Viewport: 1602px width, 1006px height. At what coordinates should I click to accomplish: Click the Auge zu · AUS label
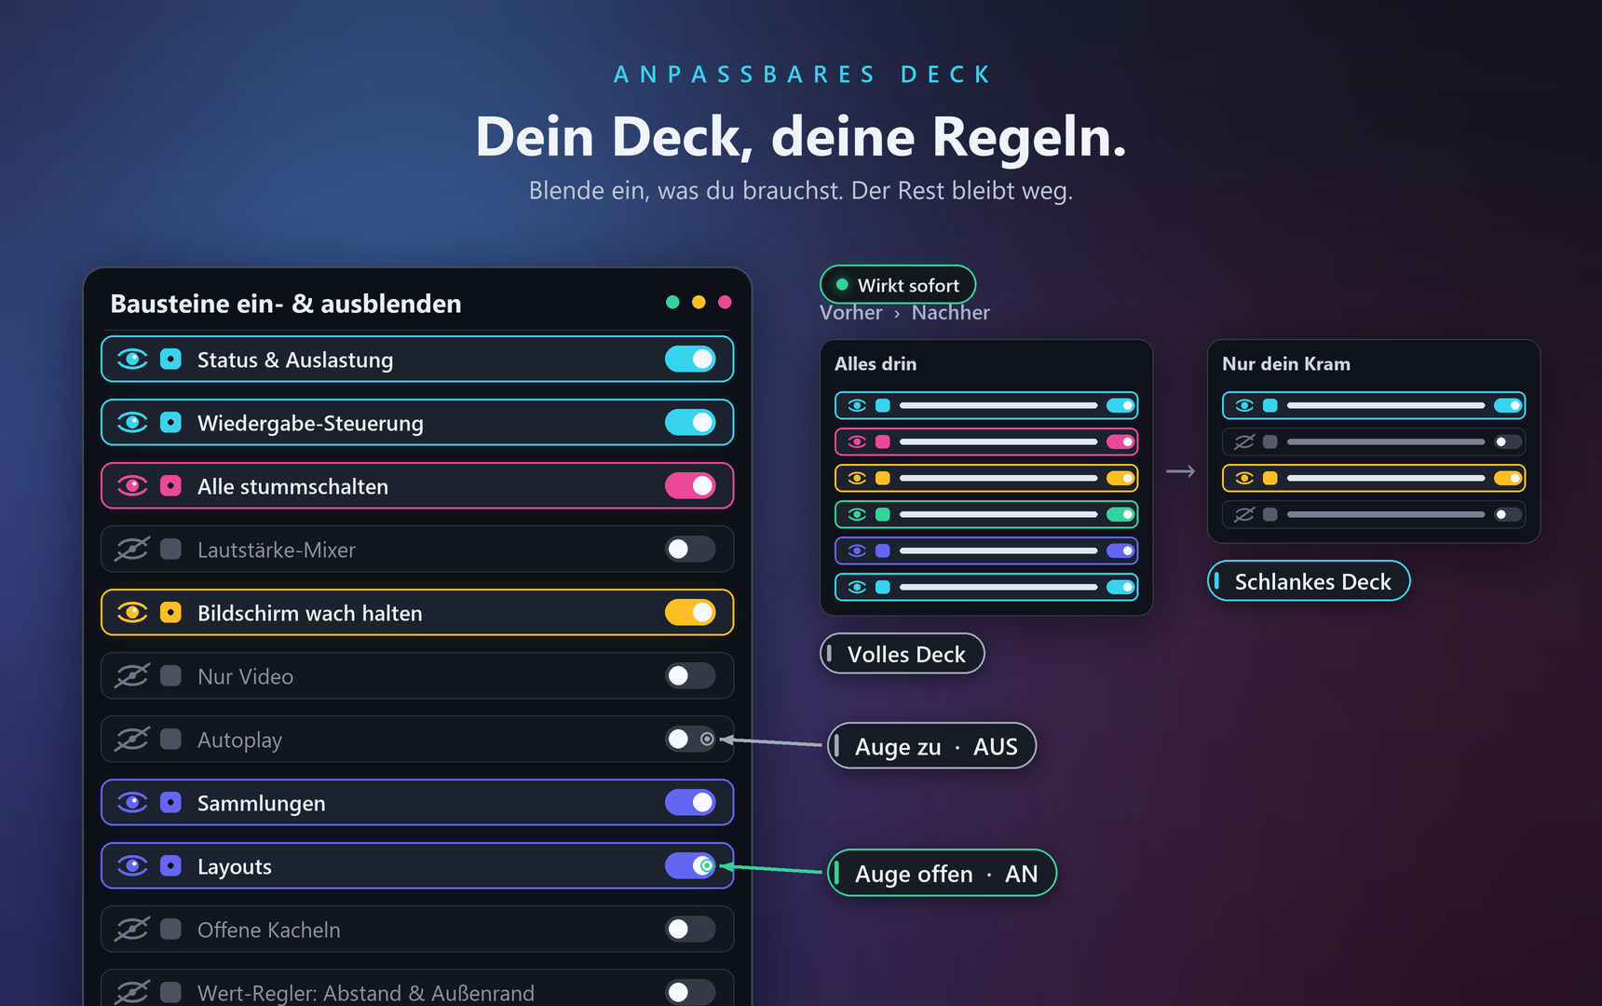click(x=932, y=746)
